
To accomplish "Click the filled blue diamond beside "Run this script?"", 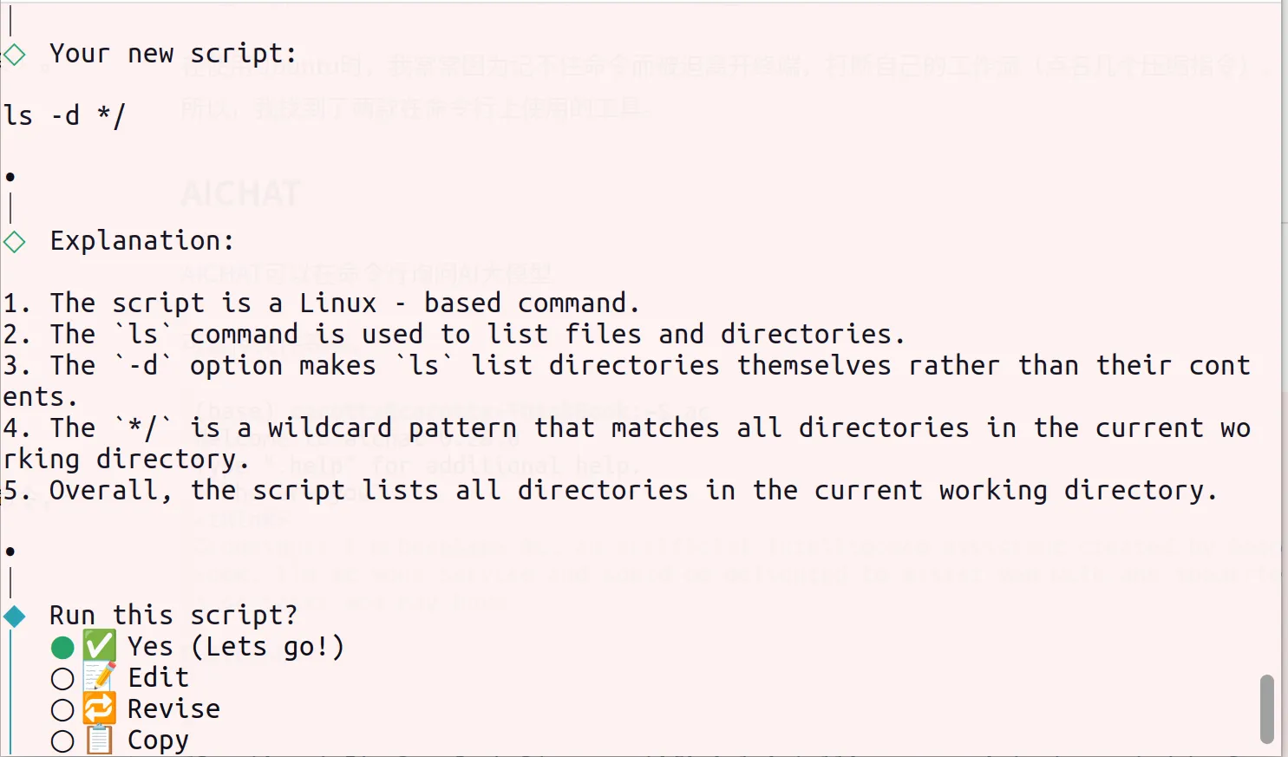I will (14, 617).
